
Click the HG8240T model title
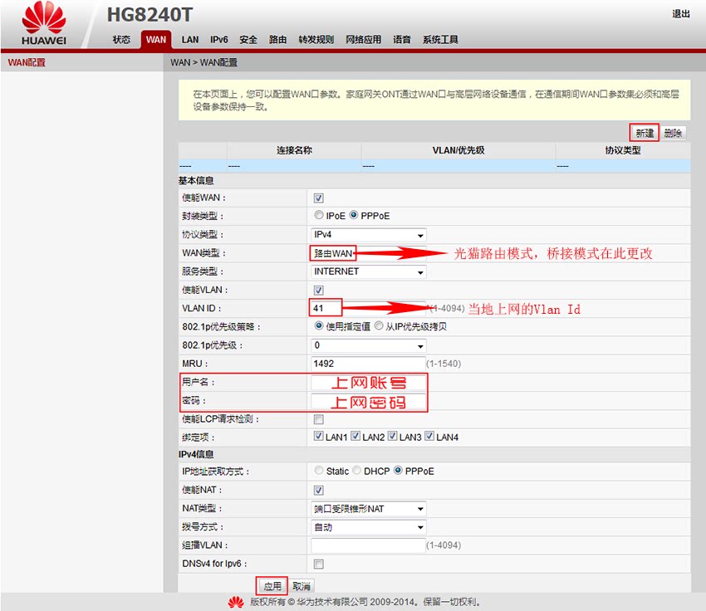[x=150, y=15]
